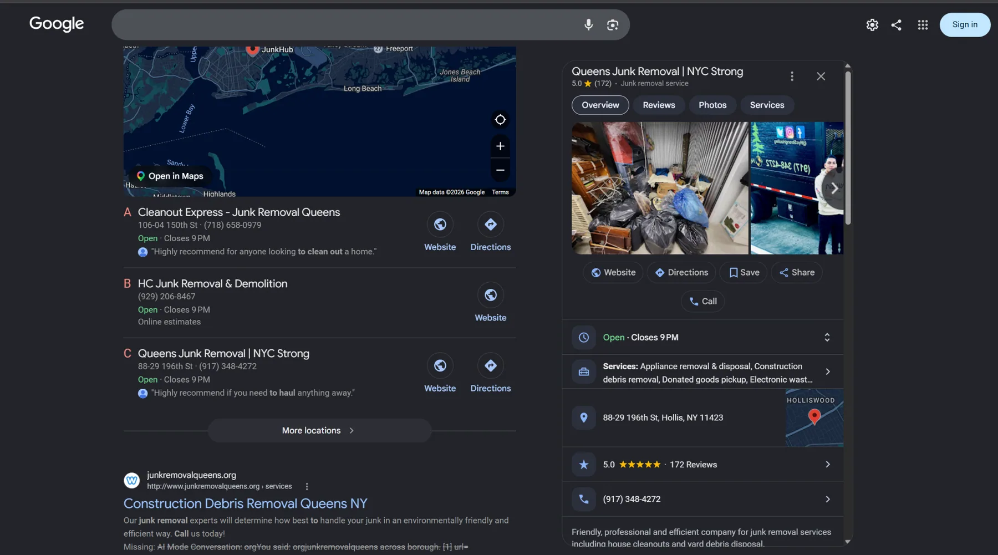The image size is (998, 555).
Task: Click the Queens Junk Removal reviewer avatar
Action: point(143,394)
